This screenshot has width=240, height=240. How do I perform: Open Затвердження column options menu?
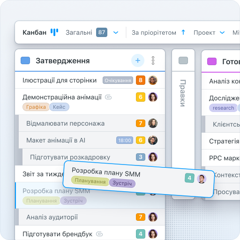pyautogui.click(x=153, y=60)
